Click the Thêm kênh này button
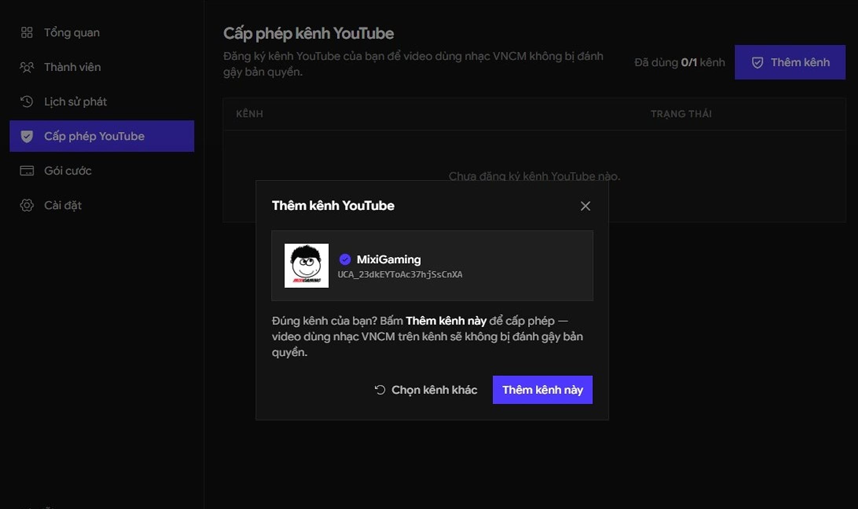The height and width of the screenshot is (509, 858). tap(543, 390)
